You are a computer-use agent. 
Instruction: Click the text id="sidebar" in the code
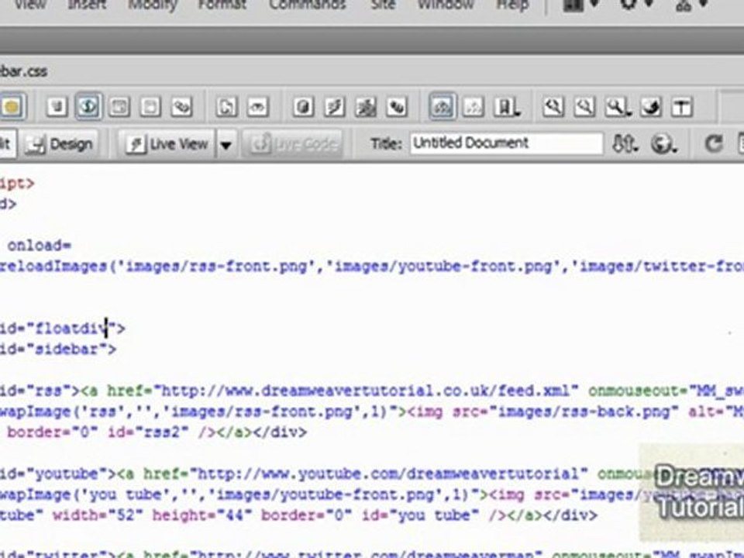[53, 350]
